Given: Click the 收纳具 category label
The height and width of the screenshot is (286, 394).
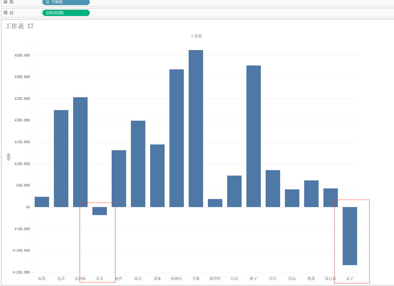Looking at the screenshot, I should point(176,278).
